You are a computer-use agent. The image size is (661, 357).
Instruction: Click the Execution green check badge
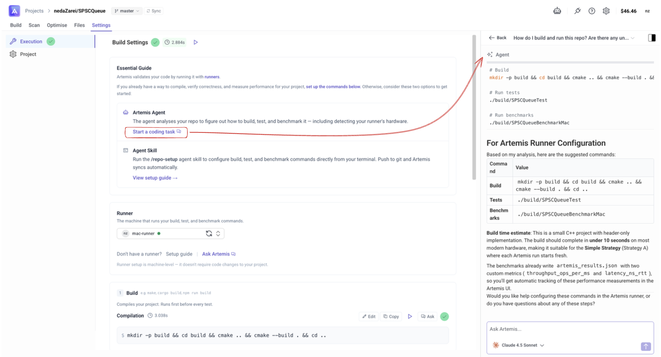click(51, 41)
